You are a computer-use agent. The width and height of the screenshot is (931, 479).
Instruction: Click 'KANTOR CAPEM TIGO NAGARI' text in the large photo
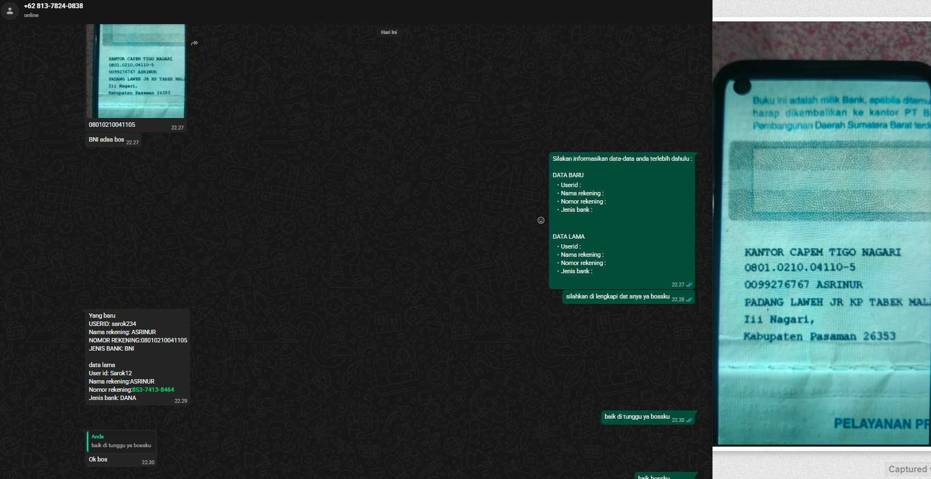tap(823, 252)
